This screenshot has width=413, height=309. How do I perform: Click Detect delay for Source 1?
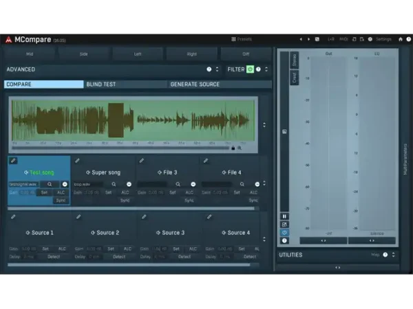tap(54, 257)
